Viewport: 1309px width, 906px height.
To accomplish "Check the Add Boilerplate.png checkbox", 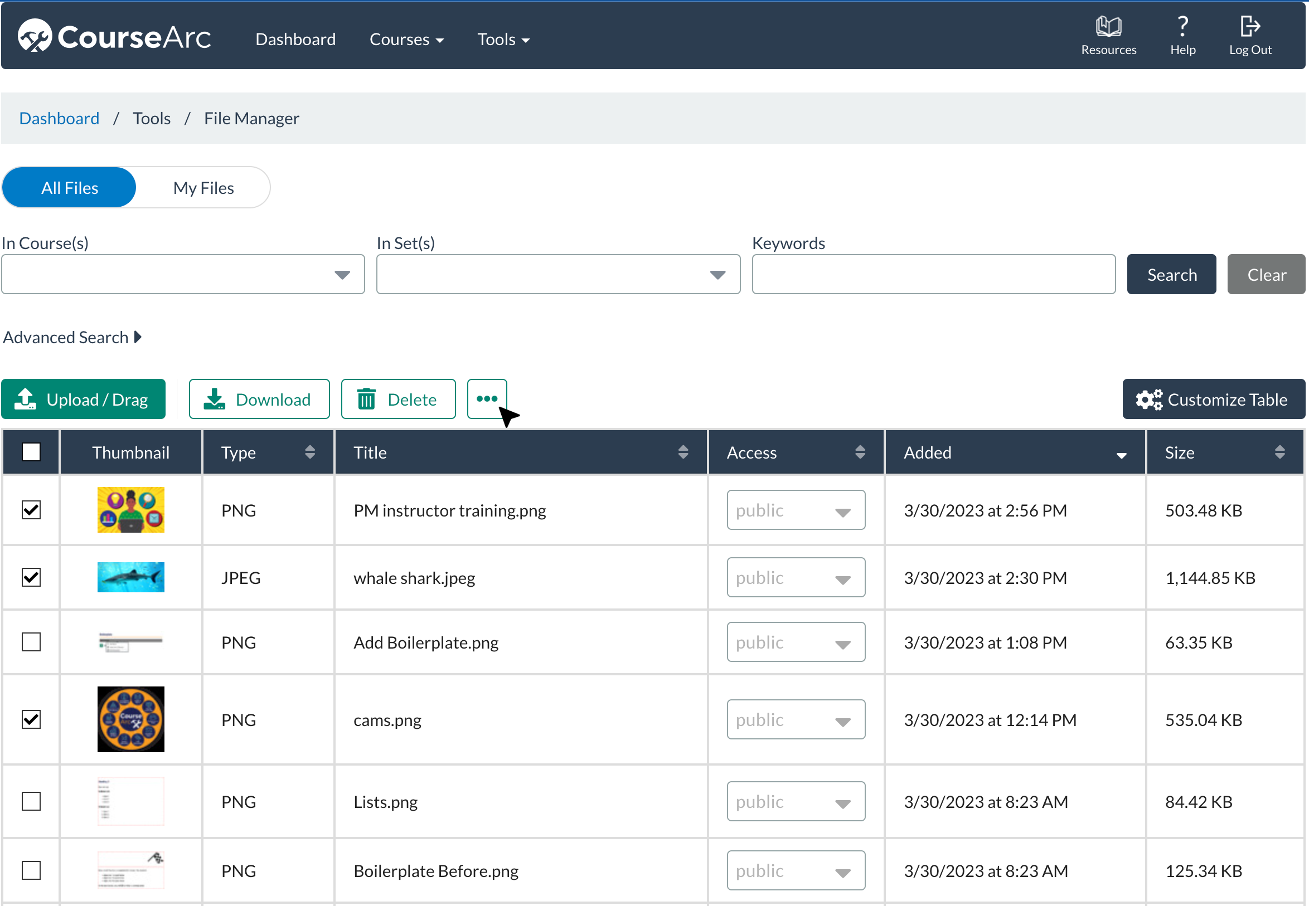I will tap(31, 642).
